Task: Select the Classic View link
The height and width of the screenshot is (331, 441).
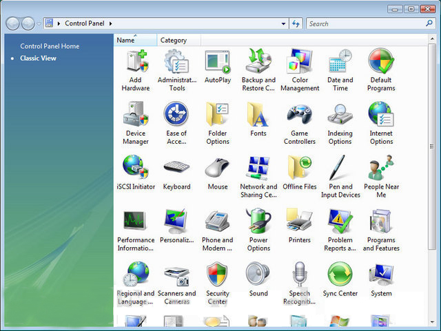Action: click(x=38, y=58)
